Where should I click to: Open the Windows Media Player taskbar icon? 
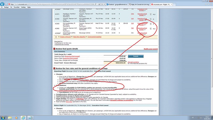[x=17, y=118]
